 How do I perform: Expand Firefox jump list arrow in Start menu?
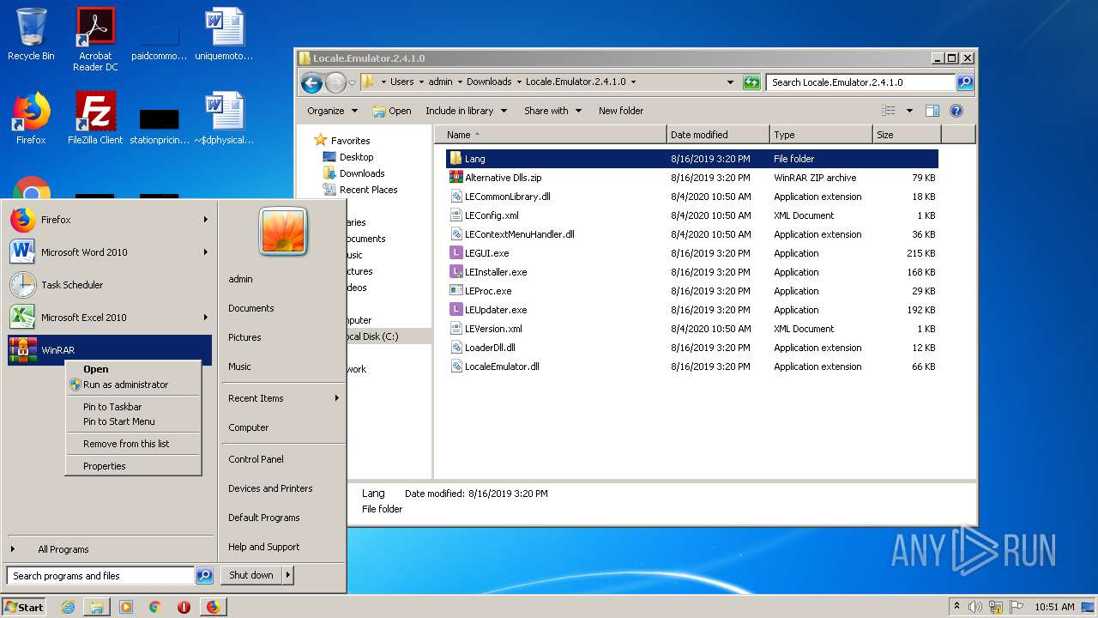tap(206, 220)
